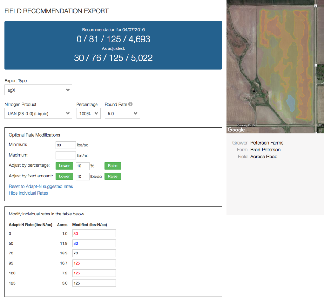Click the percentage adjustment value field

pyautogui.click(x=83, y=166)
